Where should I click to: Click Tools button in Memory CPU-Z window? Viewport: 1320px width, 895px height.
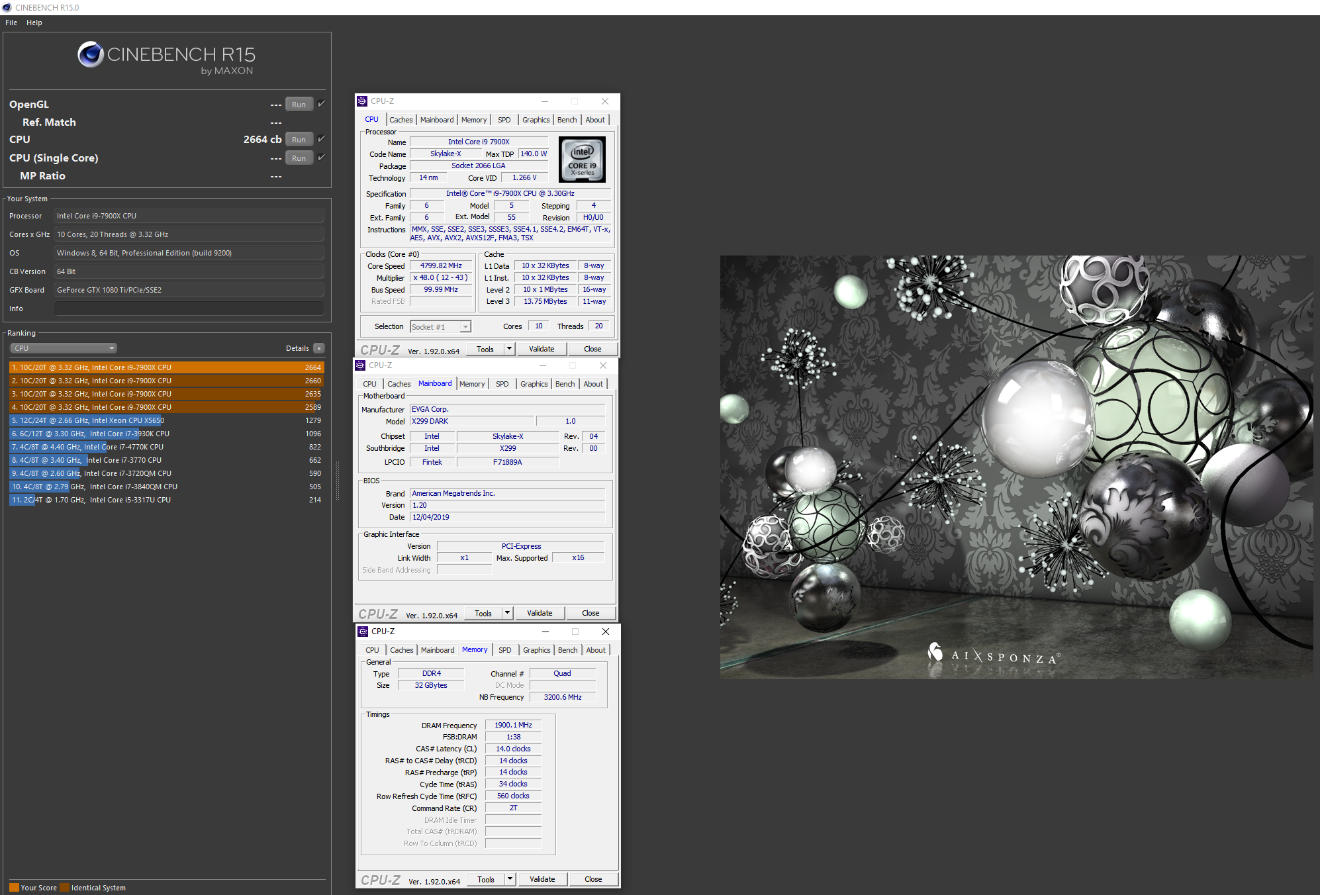(486, 879)
